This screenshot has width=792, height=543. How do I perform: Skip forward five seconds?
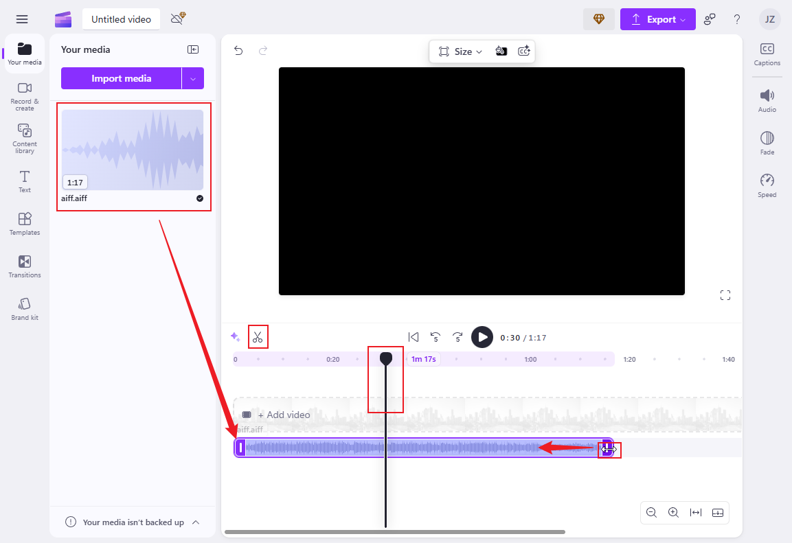[x=457, y=337]
